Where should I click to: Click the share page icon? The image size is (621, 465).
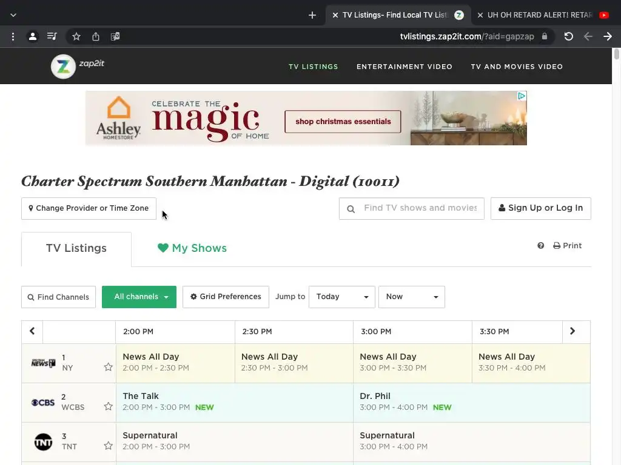click(96, 37)
